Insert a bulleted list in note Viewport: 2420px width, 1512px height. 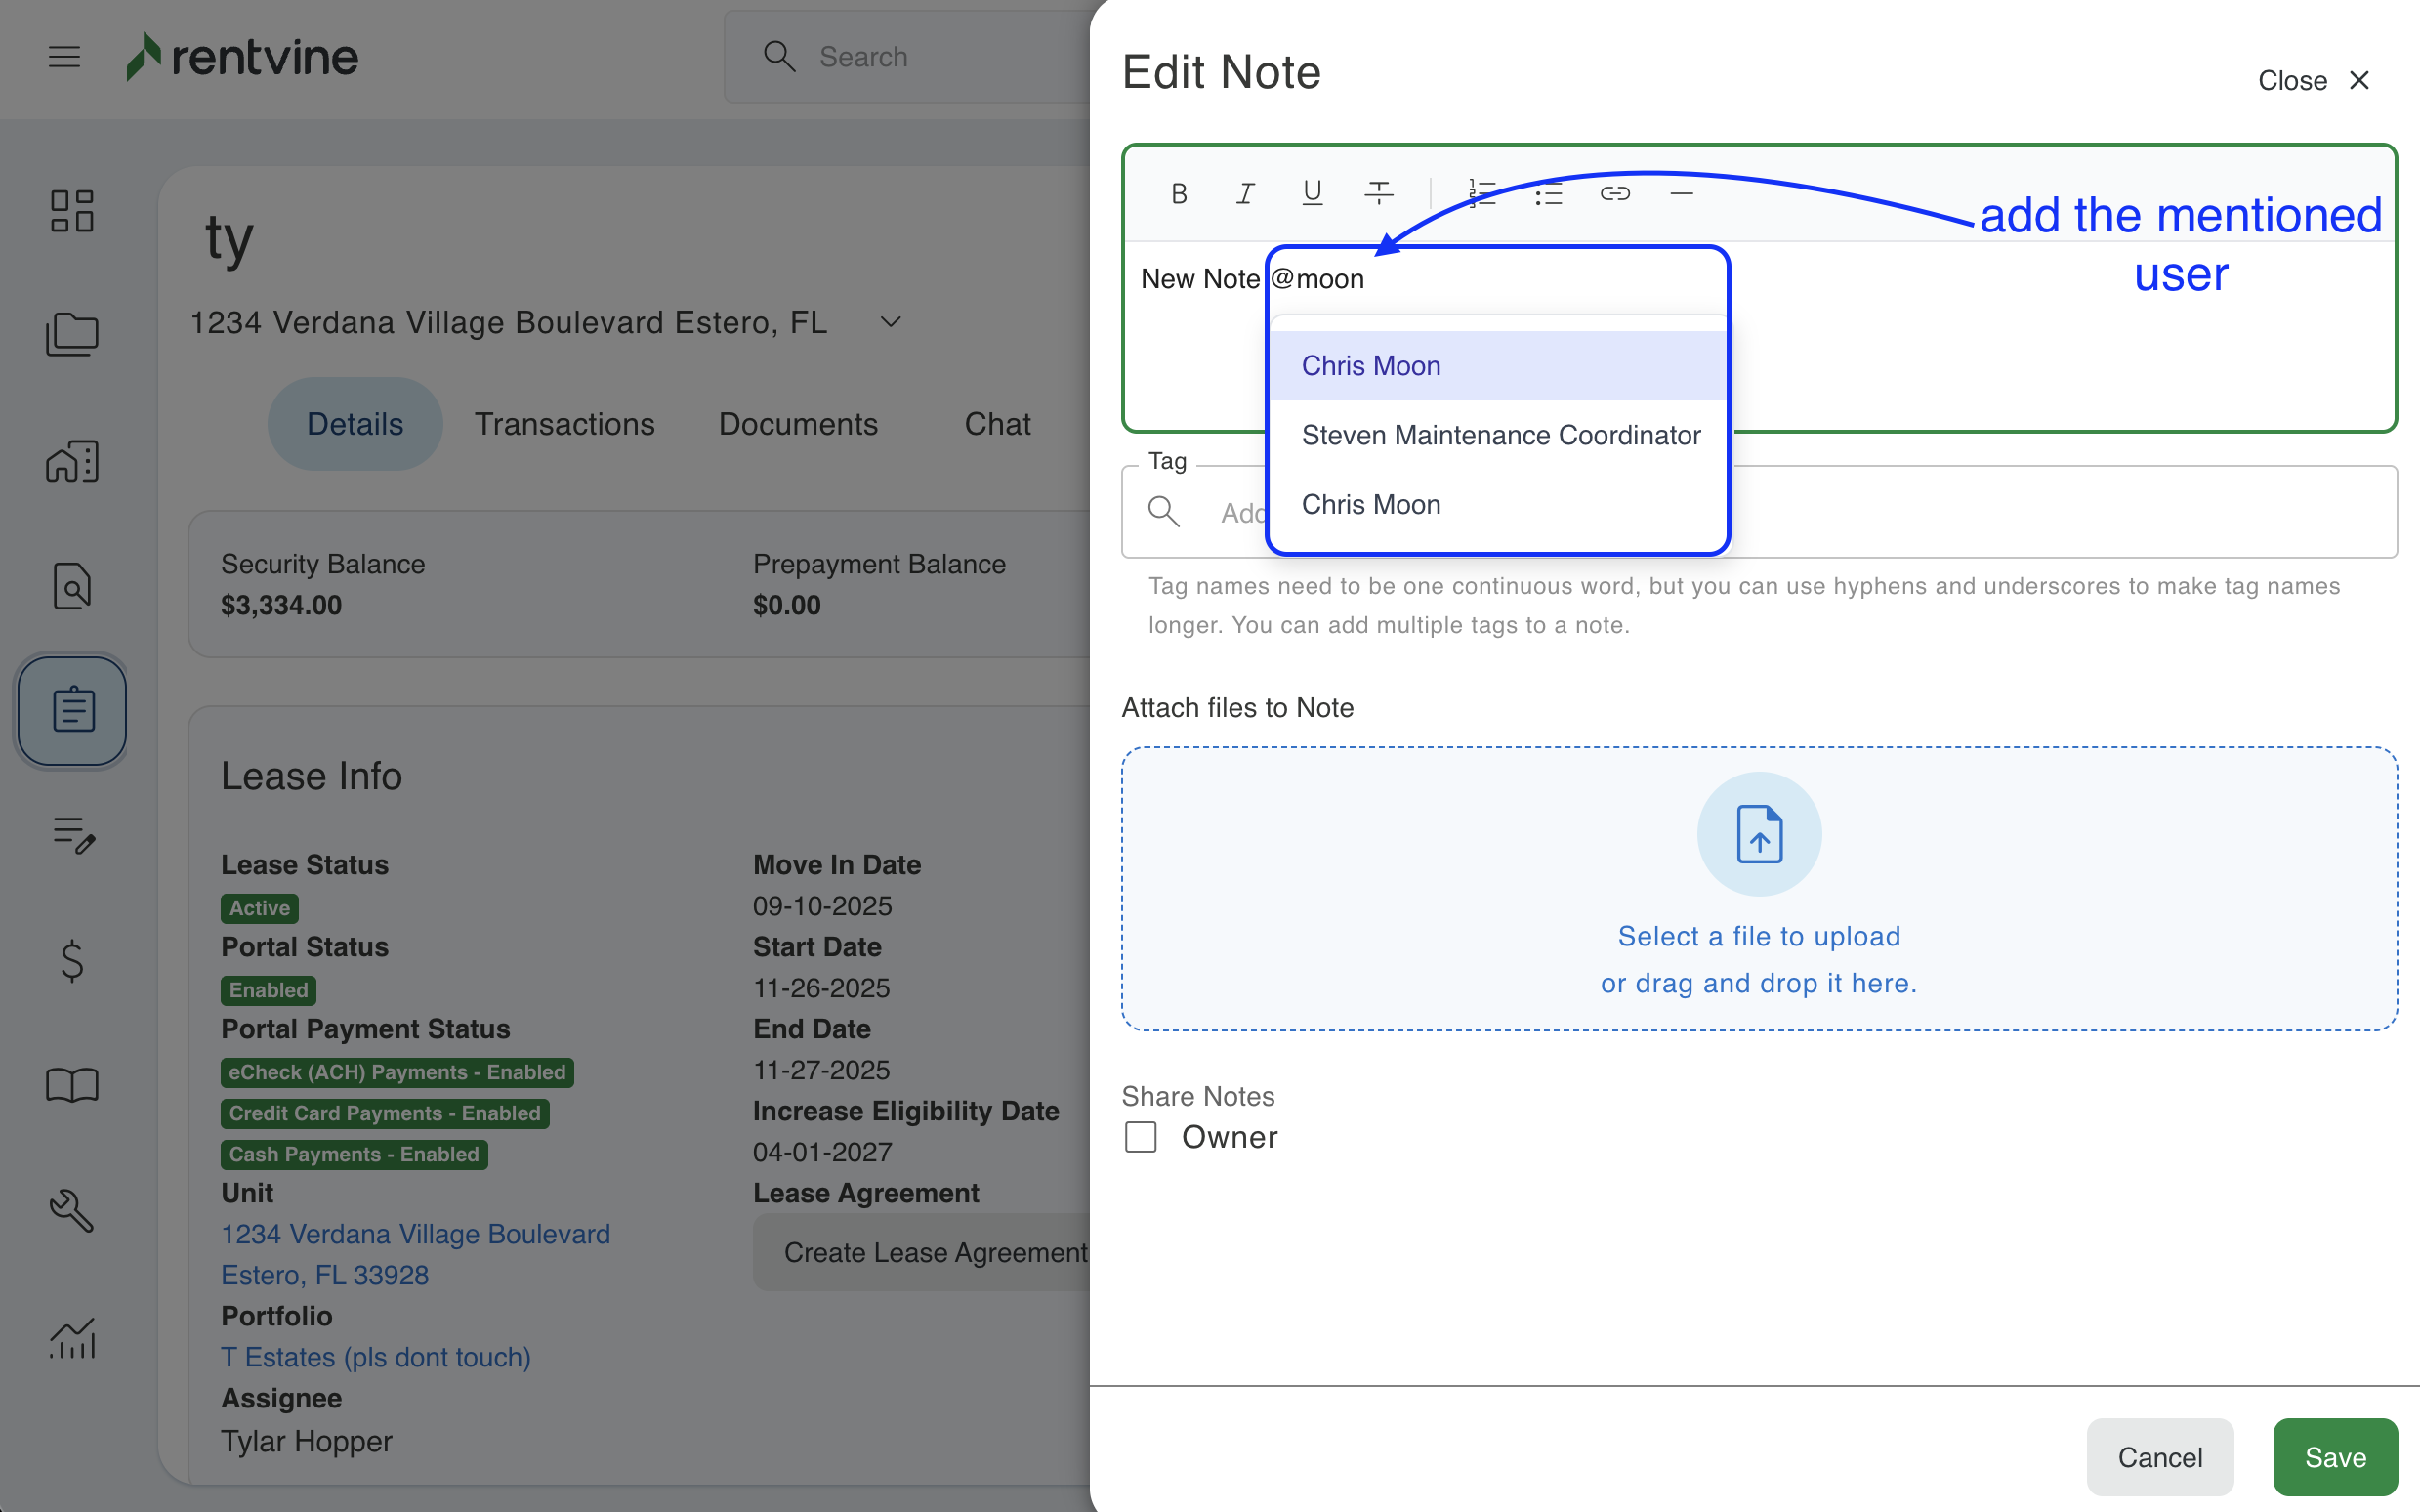click(1548, 193)
